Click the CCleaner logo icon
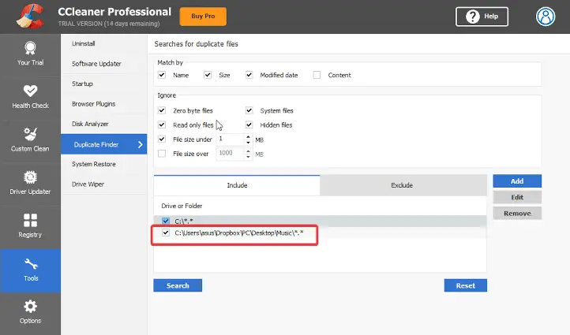Image resolution: width=570 pixels, height=335 pixels. click(x=30, y=17)
